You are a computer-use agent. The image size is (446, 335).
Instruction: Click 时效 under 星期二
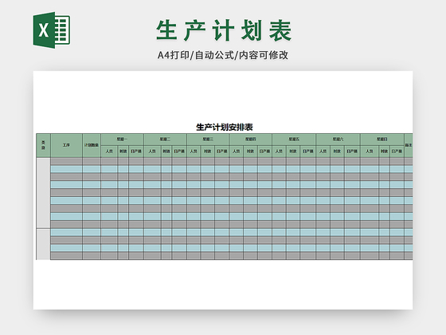tap(166, 152)
